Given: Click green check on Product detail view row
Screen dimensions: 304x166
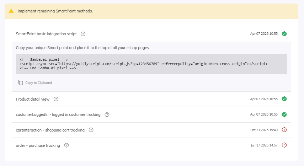Looking at the screenshot, I should click(x=284, y=99).
